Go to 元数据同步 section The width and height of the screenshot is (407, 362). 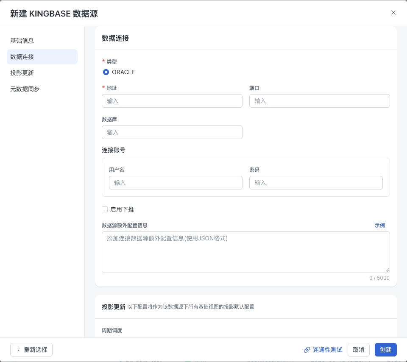(25, 89)
